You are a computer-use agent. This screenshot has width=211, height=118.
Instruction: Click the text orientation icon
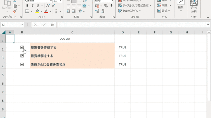80,11
